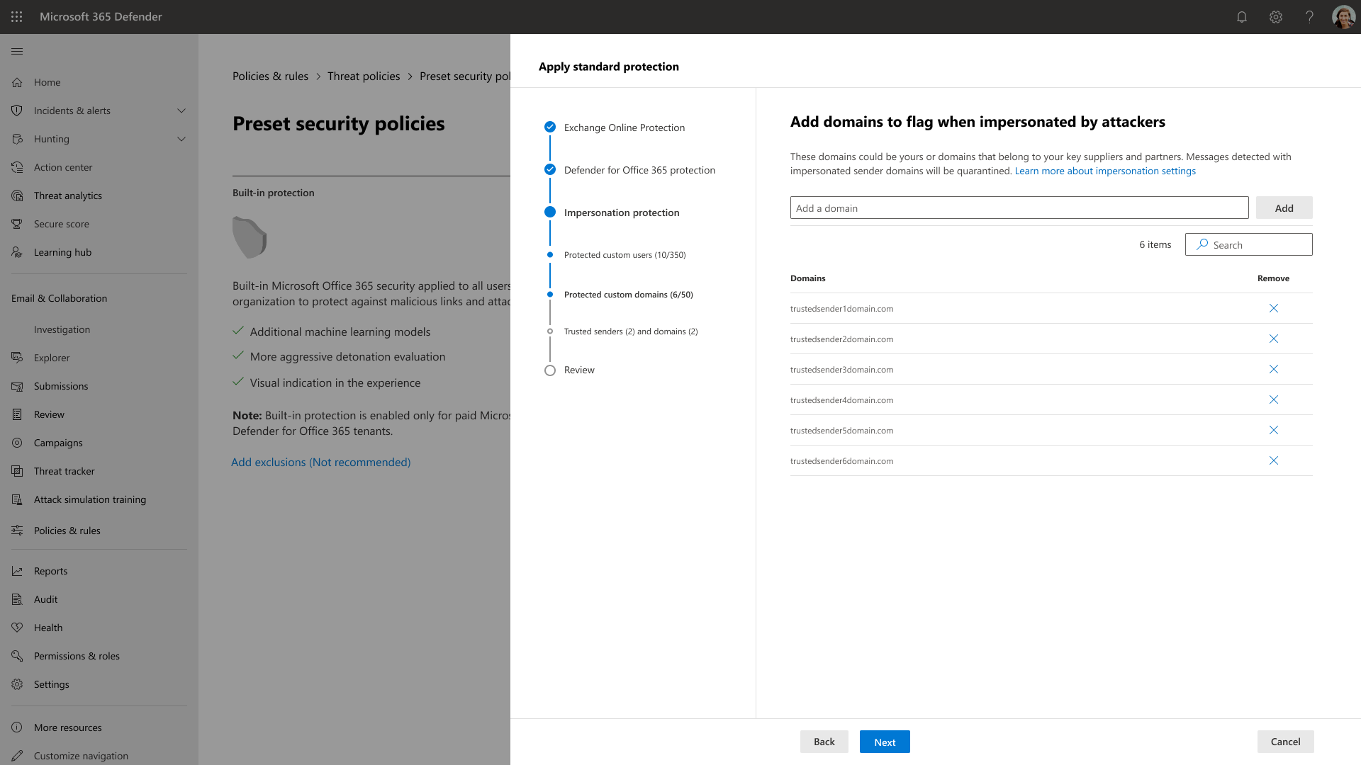1361x765 pixels.
Task: Open the app launcher waffle icon
Action: pos(17,16)
